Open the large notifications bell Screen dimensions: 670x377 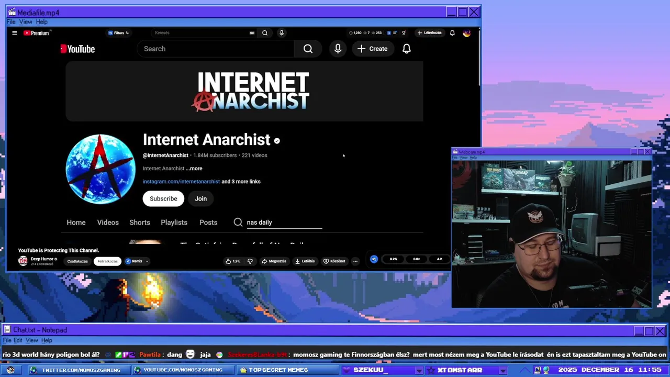coord(407,49)
